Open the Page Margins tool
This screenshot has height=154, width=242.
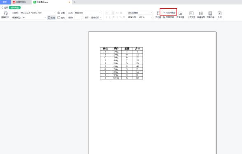click(x=158, y=15)
